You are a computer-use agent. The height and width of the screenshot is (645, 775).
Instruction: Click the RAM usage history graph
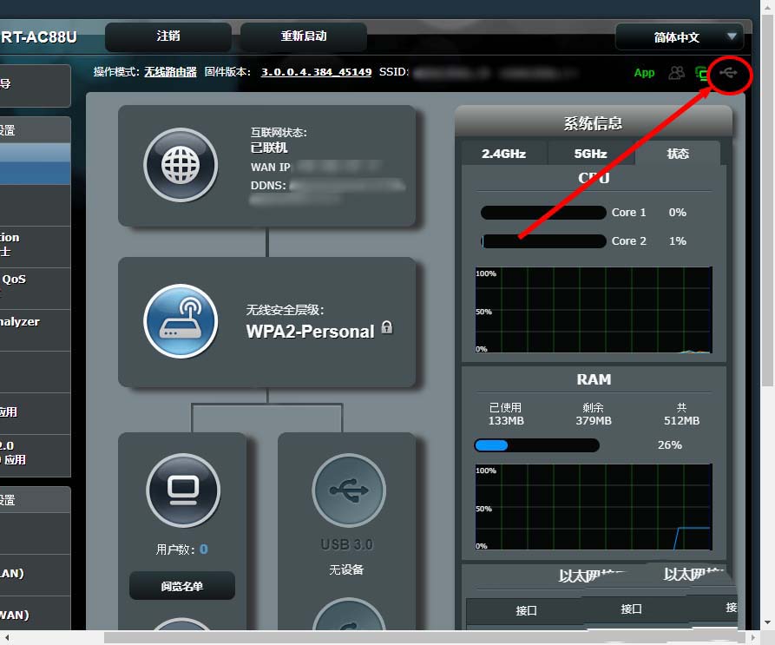[x=594, y=507]
